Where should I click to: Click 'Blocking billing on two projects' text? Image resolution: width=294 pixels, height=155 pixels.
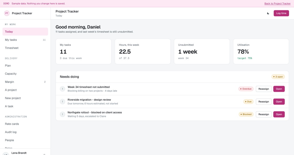[85, 91]
